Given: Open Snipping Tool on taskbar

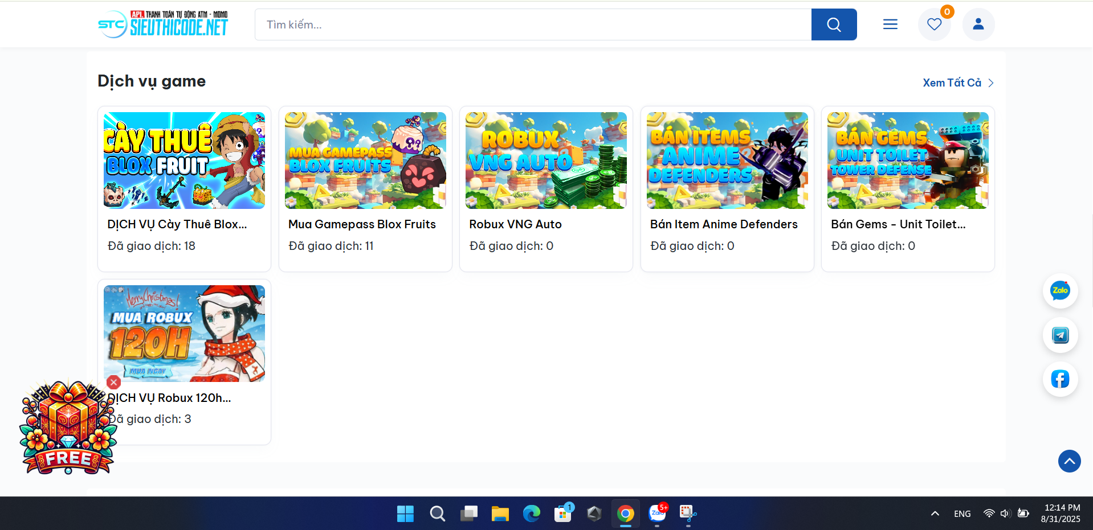Looking at the screenshot, I should 688,513.
